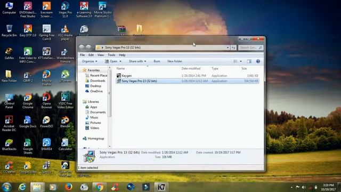Image resolution: width=341 pixels, height=192 pixels.
Task: Open GaMes desktop icon
Action: tap(9, 53)
